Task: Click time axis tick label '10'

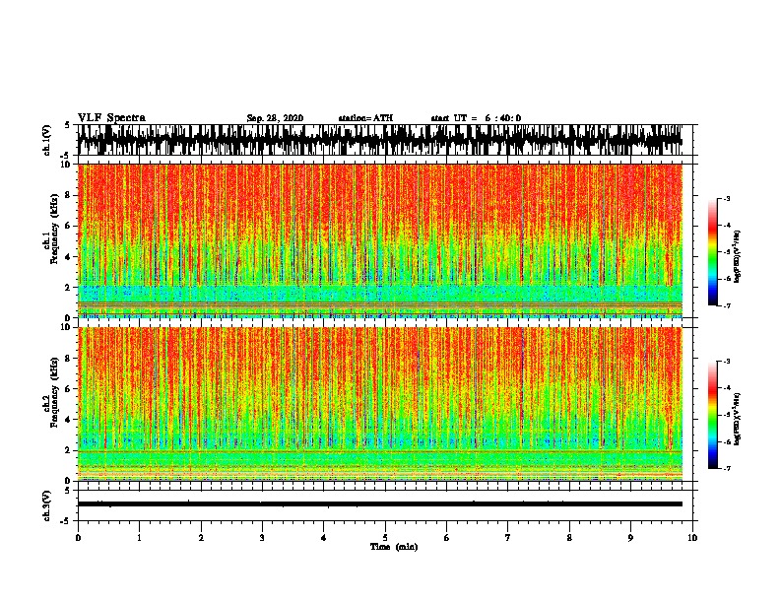Action: pyautogui.click(x=692, y=538)
